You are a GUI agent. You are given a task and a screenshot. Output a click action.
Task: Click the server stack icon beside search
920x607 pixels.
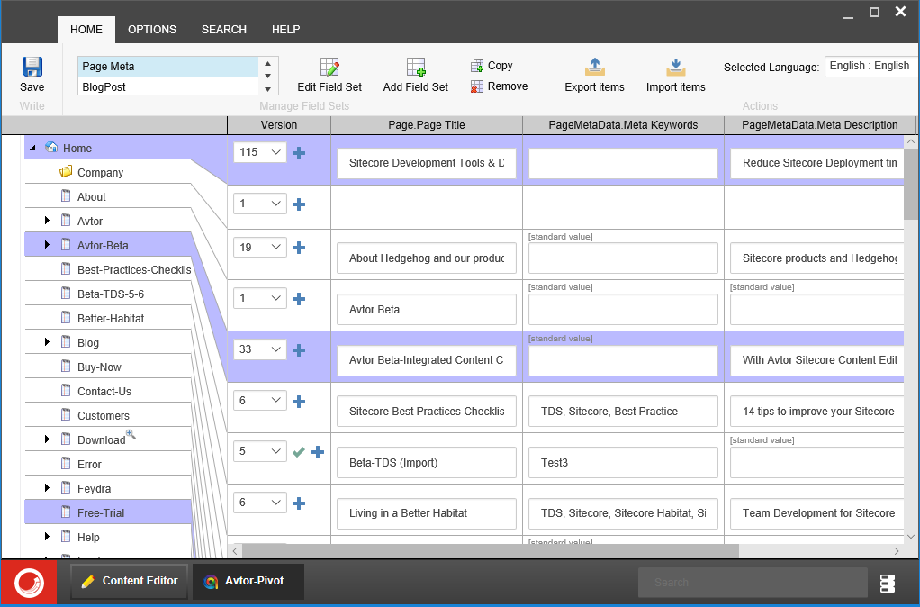pyautogui.click(x=888, y=583)
